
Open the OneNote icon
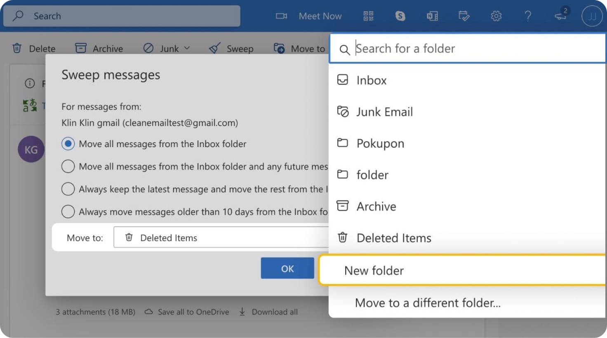coord(432,16)
